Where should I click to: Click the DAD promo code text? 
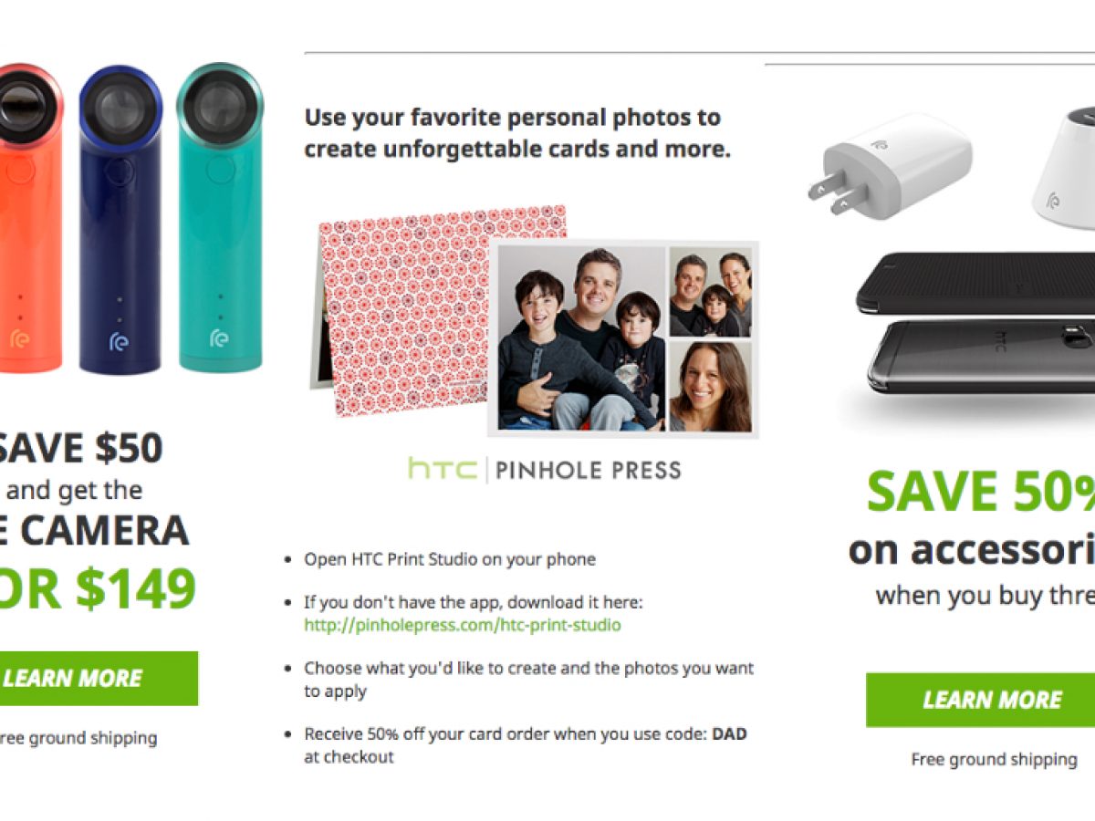[729, 733]
